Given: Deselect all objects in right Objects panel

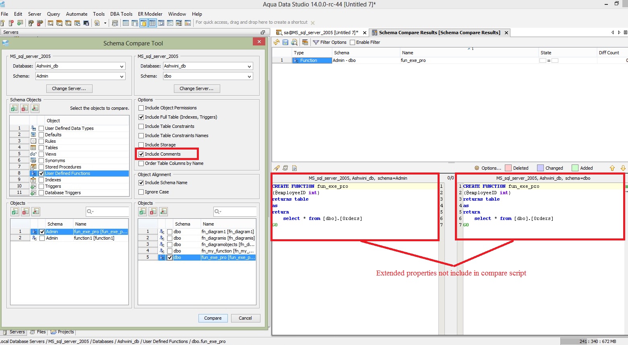Looking at the screenshot, I should click(x=153, y=212).
